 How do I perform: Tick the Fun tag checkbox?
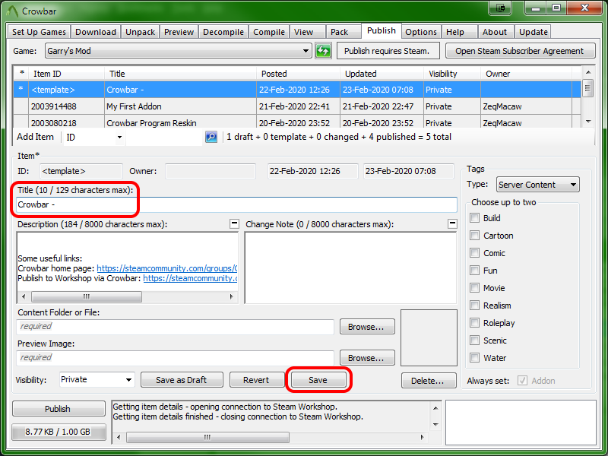point(474,271)
